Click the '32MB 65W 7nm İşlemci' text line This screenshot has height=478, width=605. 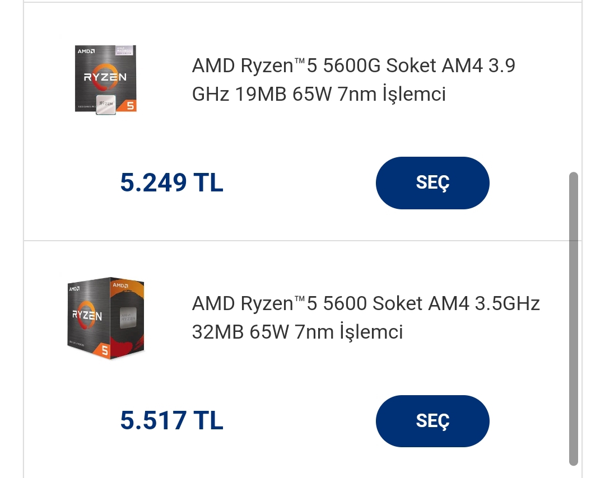point(297,332)
